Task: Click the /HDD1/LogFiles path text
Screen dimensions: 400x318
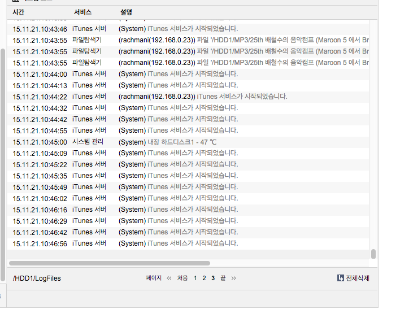Action: coord(37,278)
